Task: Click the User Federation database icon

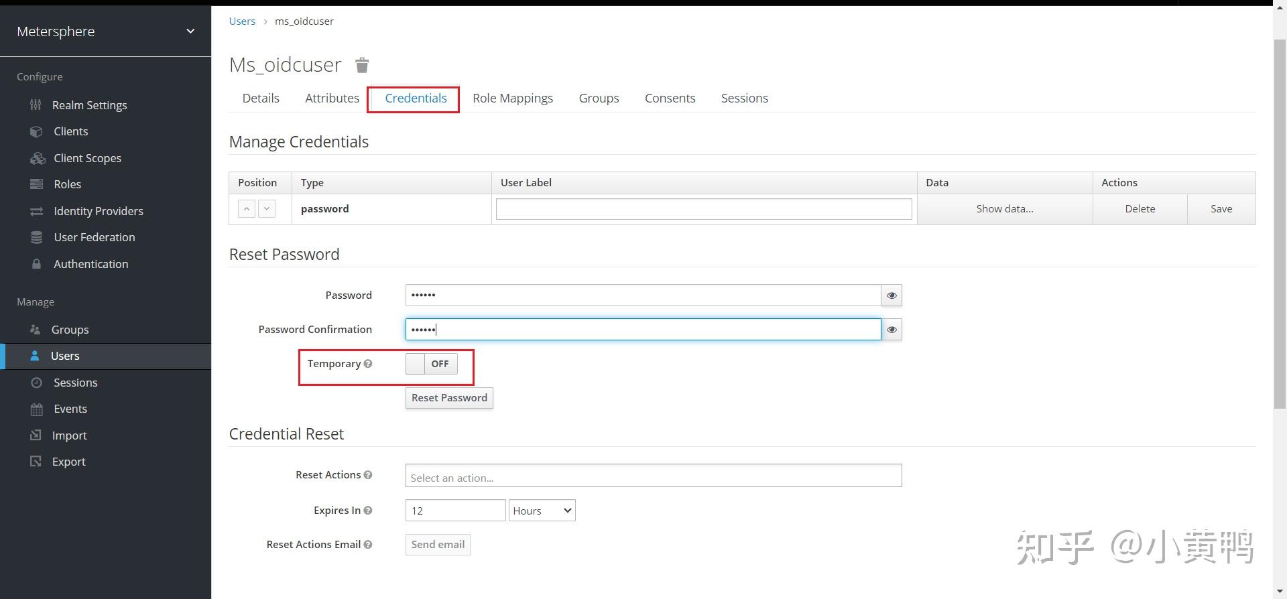Action: pyautogui.click(x=36, y=238)
